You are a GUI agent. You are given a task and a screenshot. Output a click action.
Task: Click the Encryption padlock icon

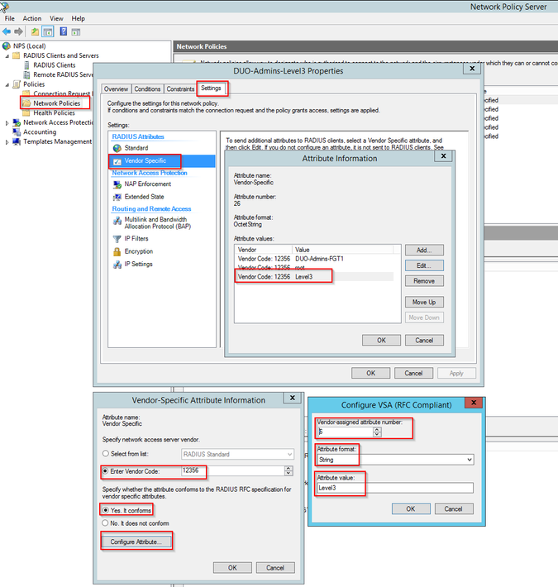pyautogui.click(x=117, y=251)
